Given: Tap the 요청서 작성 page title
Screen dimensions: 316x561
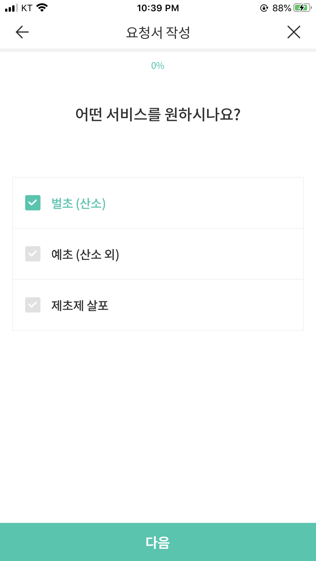Looking at the screenshot, I should click(x=158, y=33).
